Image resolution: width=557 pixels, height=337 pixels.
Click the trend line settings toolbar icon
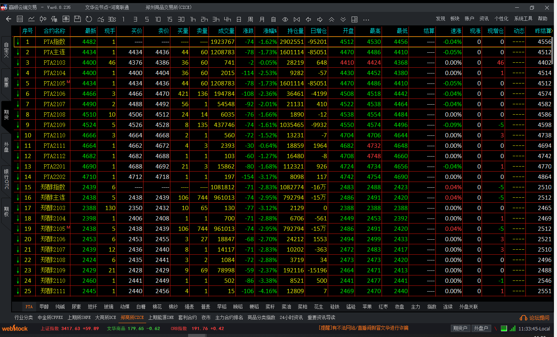[100, 19]
